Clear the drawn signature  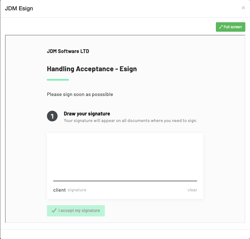(x=192, y=190)
